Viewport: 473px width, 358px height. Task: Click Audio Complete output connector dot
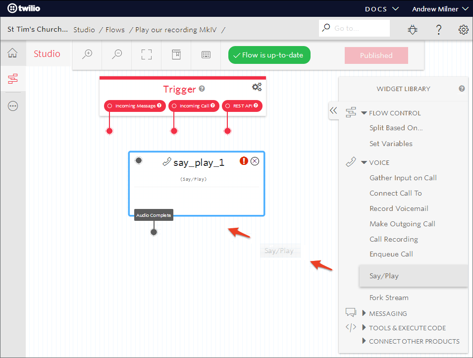[154, 232]
